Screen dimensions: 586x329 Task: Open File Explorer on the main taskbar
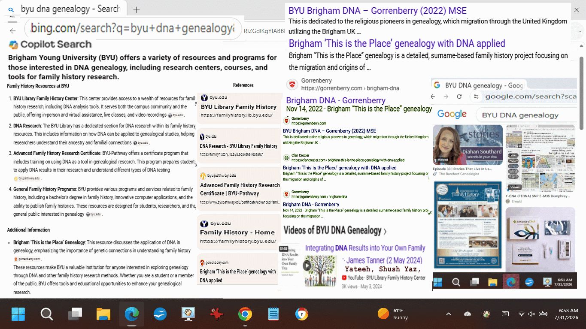103,314
